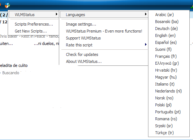The height and width of the screenshot is (140, 193).
Task: Choose Get New Scripts...
Action: point(34,31)
